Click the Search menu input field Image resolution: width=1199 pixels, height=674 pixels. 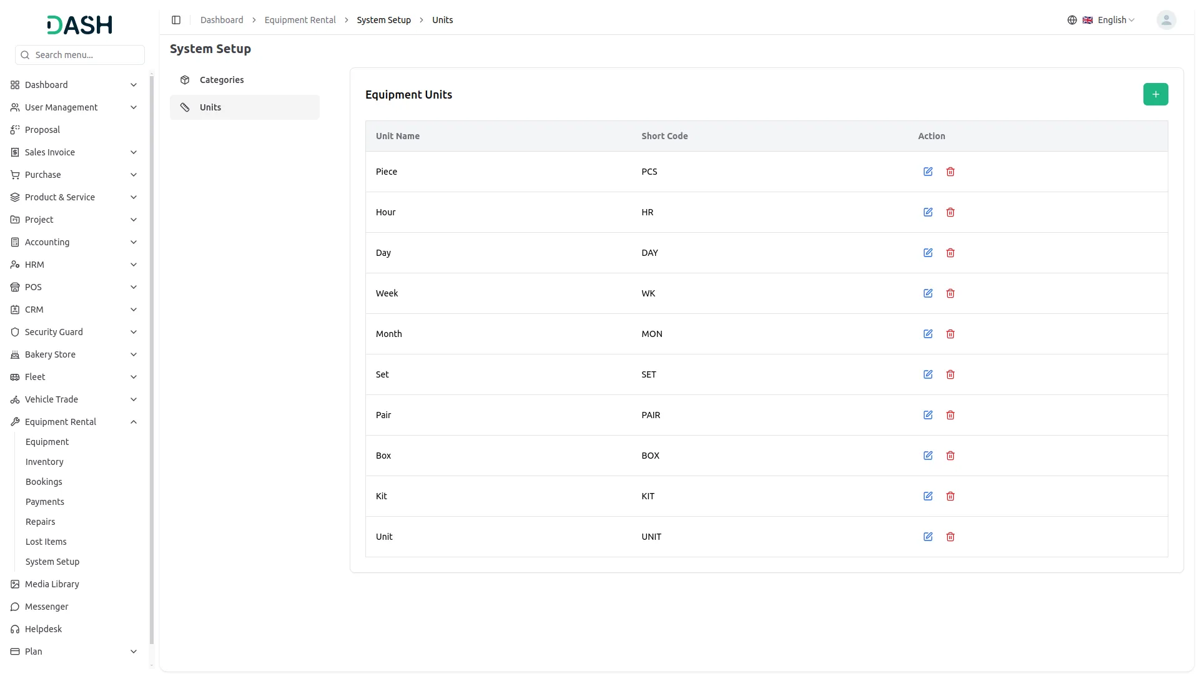86,55
